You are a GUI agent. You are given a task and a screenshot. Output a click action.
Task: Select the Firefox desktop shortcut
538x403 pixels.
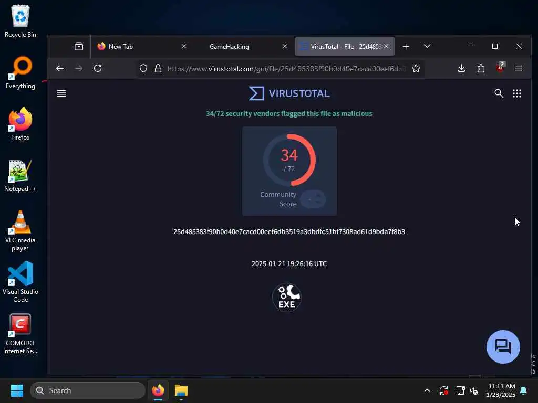coord(20,124)
